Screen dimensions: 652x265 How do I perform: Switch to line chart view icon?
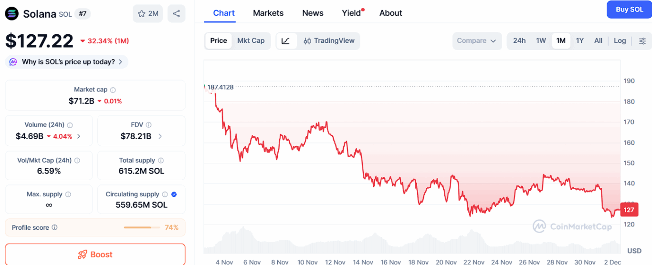(285, 41)
